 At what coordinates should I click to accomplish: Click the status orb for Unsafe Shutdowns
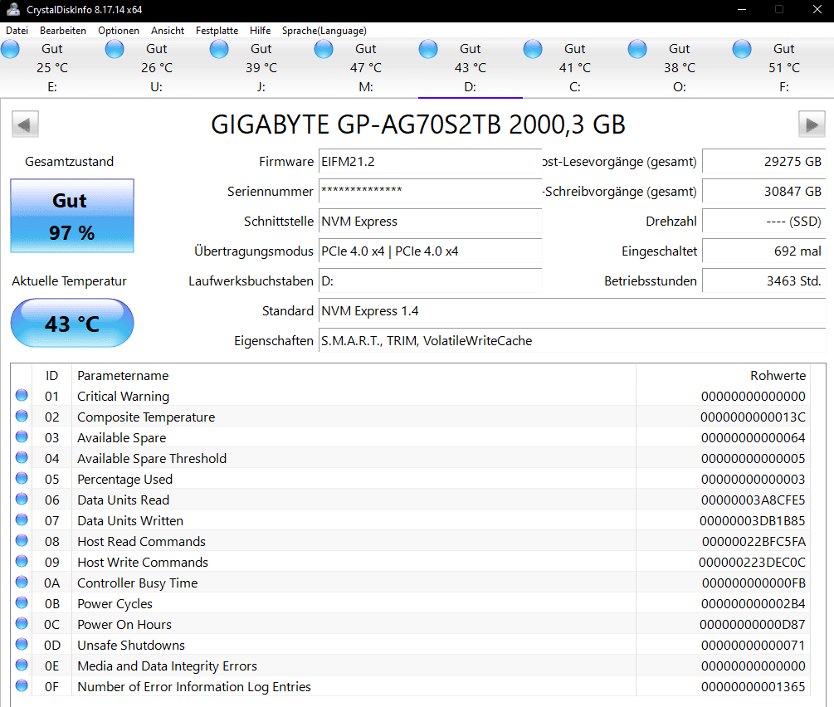click(x=22, y=644)
